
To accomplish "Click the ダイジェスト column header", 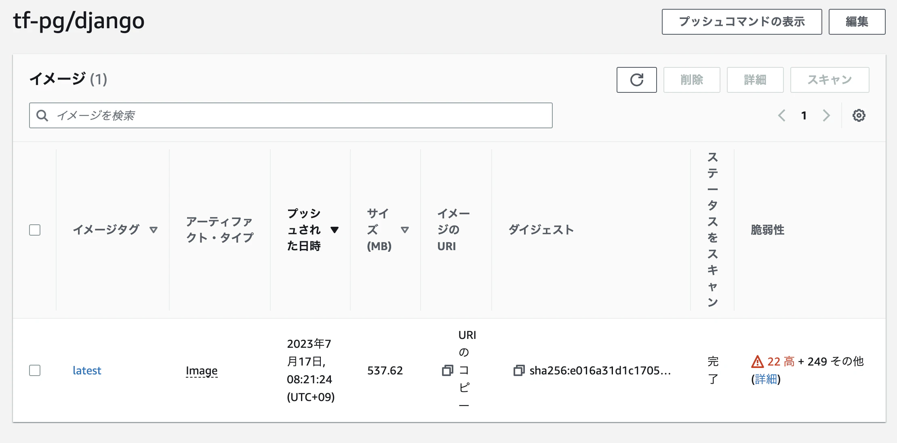I will pos(541,230).
